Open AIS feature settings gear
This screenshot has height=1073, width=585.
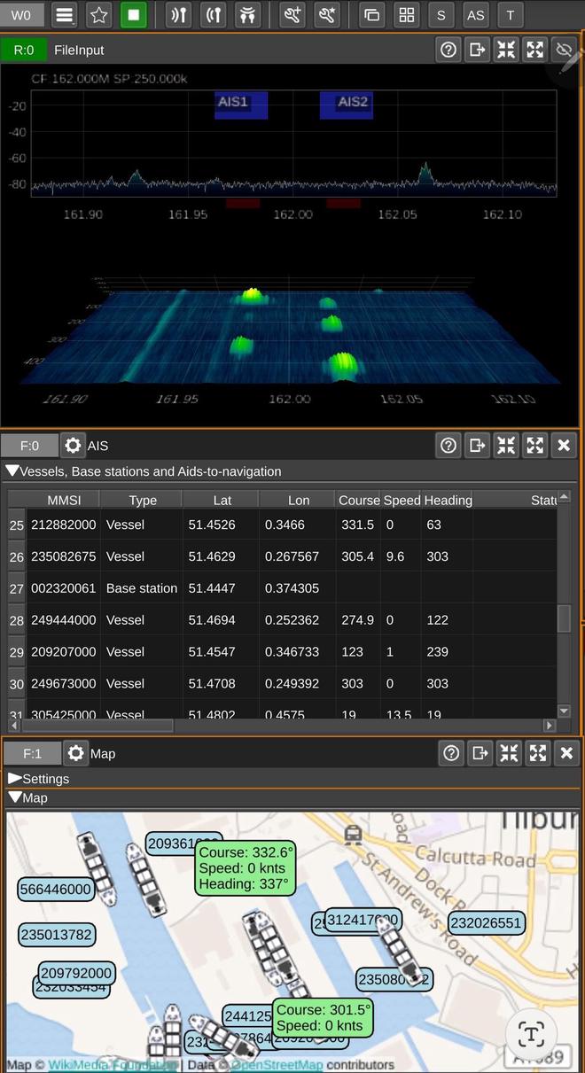pyautogui.click(x=74, y=446)
